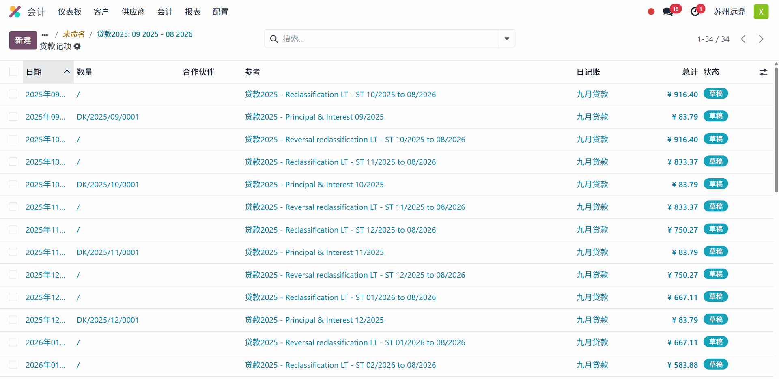Open the 未命名 breadcrumb link

pyautogui.click(x=74, y=34)
